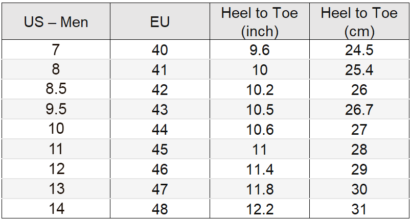
Task: Select EU size 48 cell
Action: tap(160, 208)
